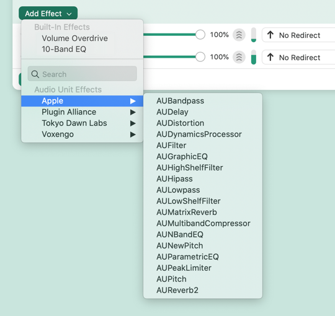Click the second row's level meter
This screenshot has height=316, width=335.
pos(254,57)
